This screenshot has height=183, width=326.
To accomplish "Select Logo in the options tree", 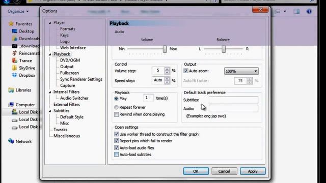I will click(65, 42).
